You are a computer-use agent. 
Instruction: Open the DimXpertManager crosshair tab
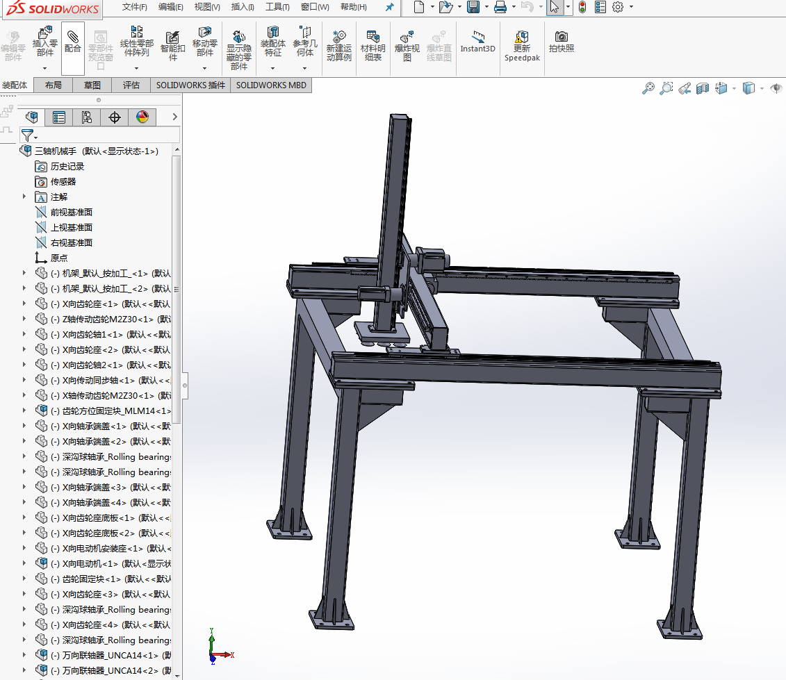click(x=114, y=117)
